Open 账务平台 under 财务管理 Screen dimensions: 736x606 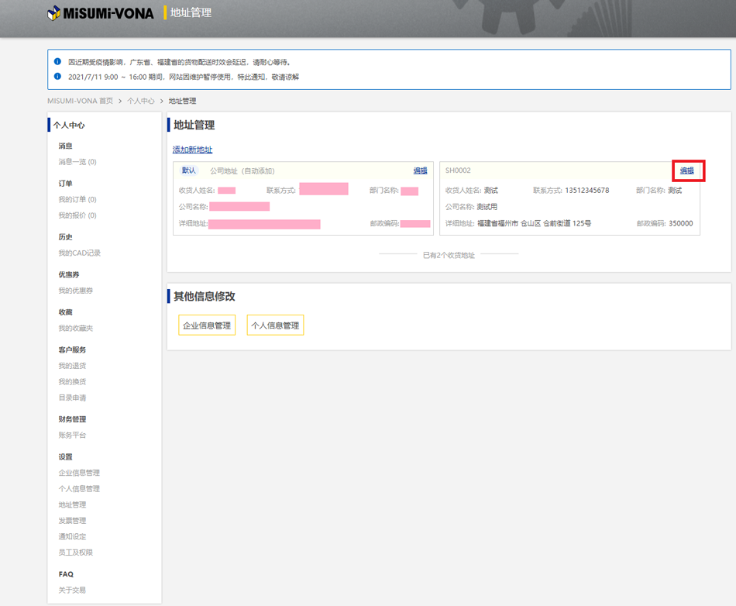[x=72, y=436]
